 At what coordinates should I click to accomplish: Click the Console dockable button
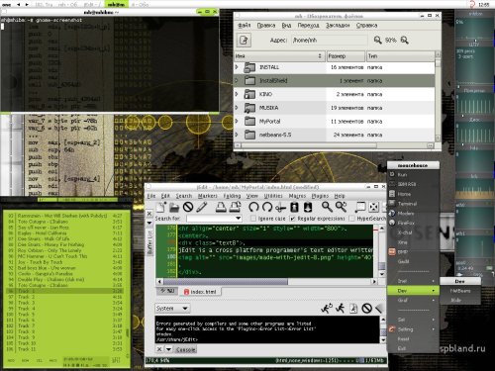[185, 349]
